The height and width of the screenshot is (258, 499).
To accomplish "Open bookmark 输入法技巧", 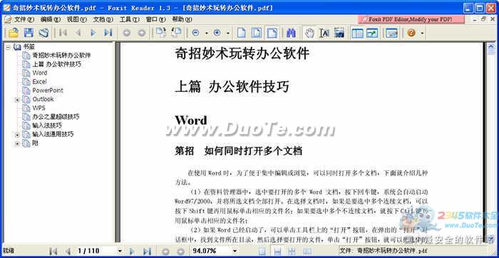I will (x=47, y=125).
